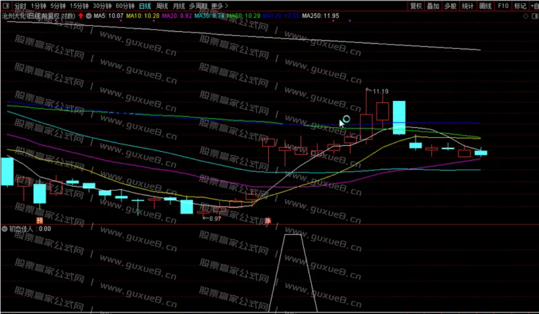
Task: Click the red 跌 marker on chart bottom
Action: point(268,220)
